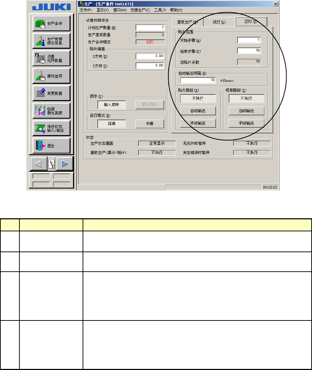Open 操作选项 from the sidebar
Viewport: 312px width, 370px height.
[51, 76]
